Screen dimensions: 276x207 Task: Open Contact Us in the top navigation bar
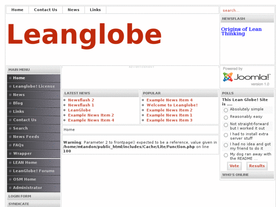click(46, 10)
